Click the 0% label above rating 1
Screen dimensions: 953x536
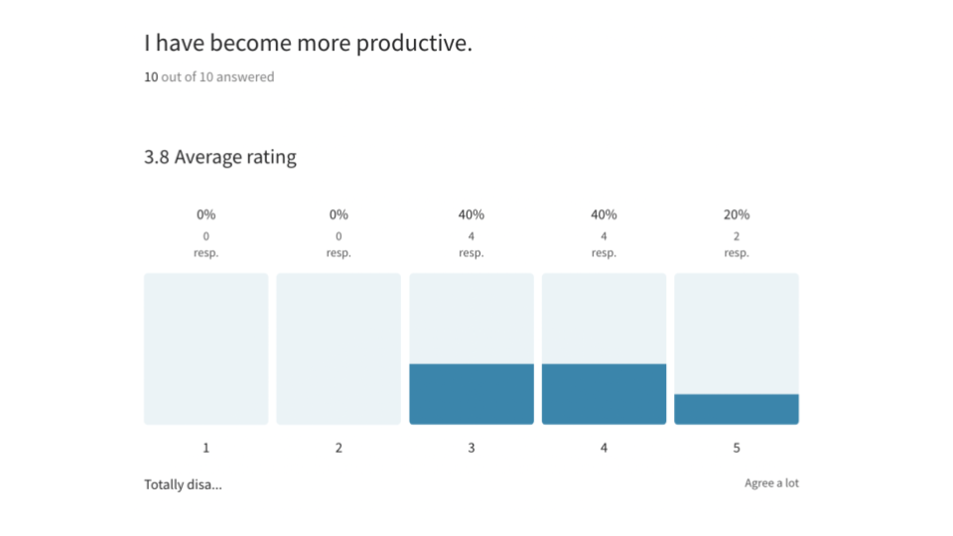pyautogui.click(x=206, y=214)
